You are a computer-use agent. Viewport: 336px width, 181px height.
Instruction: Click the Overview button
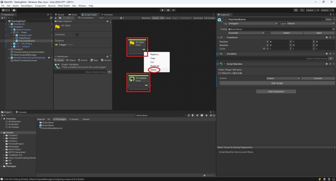coord(198,18)
